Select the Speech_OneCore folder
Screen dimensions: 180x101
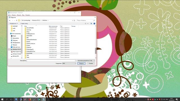[x=31, y=43]
